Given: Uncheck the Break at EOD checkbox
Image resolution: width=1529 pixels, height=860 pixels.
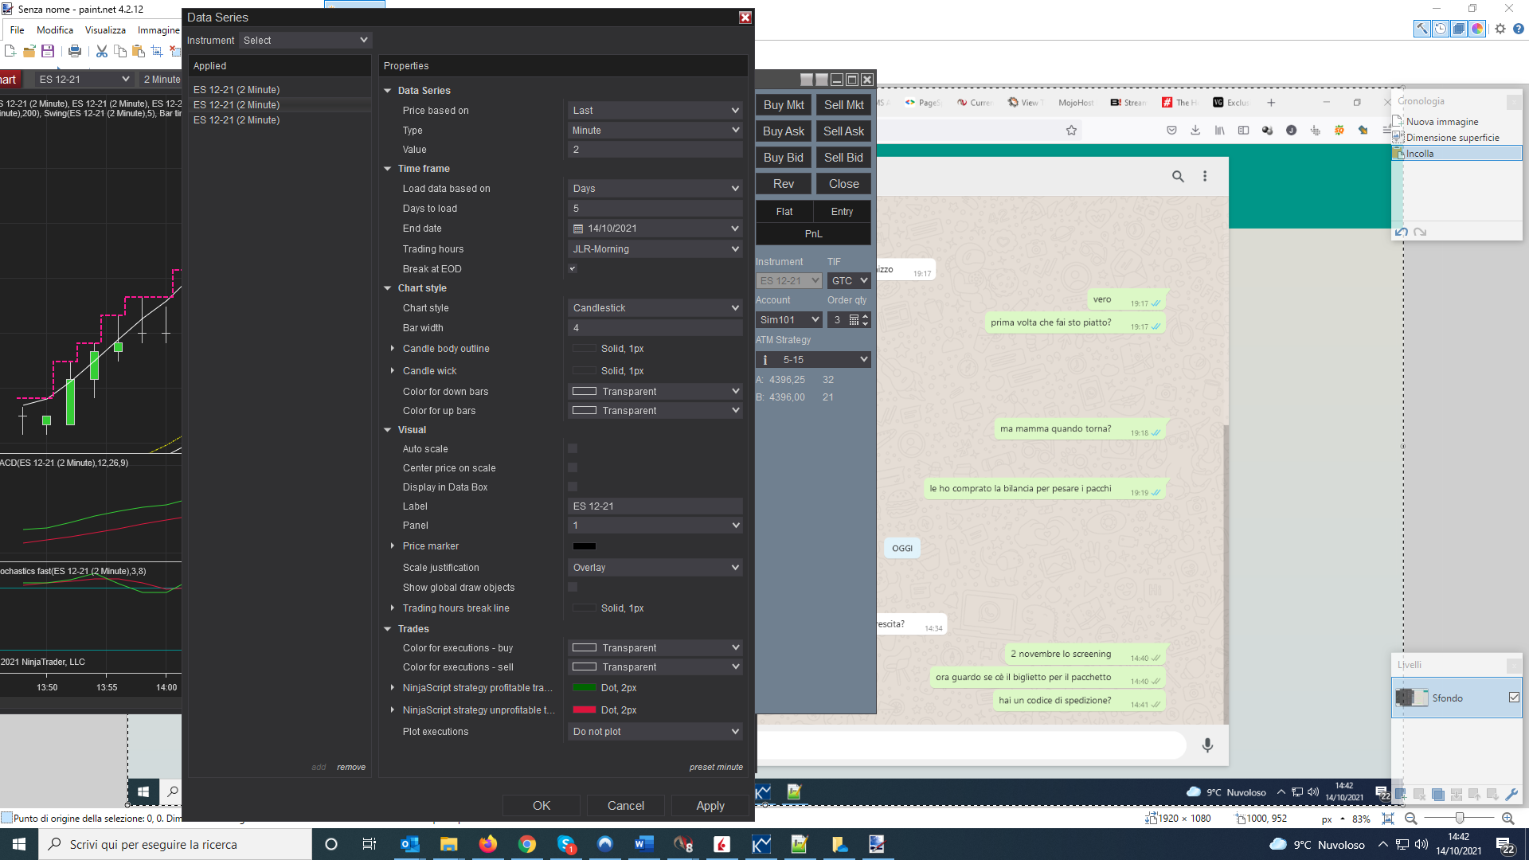Looking at the screenshot, I should (x=573, y=268).
